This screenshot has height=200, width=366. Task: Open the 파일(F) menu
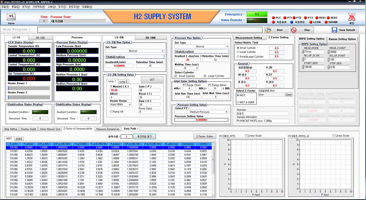click(5, 7)
